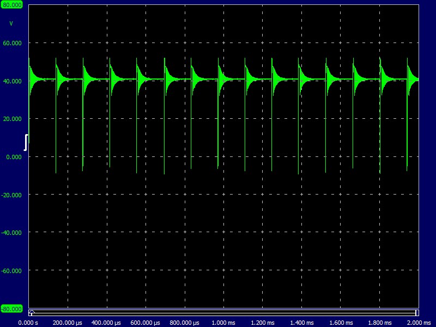Click the 400.000 µs time axis label

106,323
